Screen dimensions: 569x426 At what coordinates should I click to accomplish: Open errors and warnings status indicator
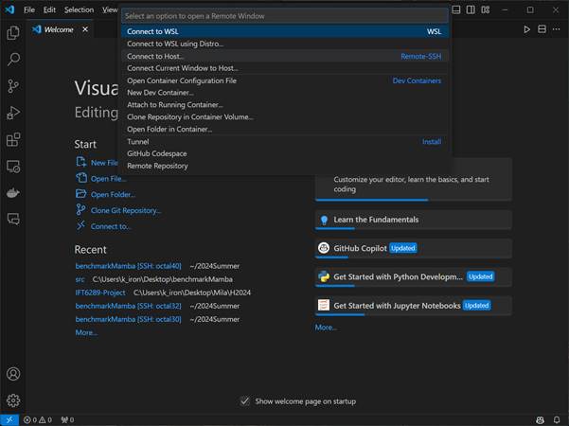tap(38, 419)
